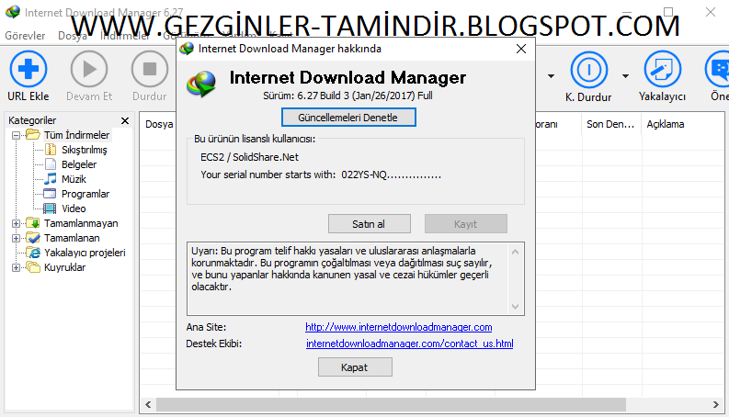Click the Dosya column header
This screenshot has width=729, height=417.
coord(159,124)
